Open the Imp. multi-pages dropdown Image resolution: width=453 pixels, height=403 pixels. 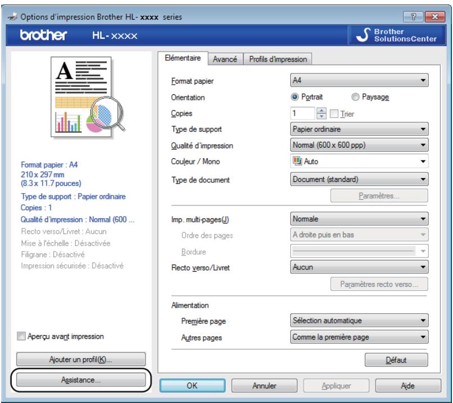click(359, 219)
